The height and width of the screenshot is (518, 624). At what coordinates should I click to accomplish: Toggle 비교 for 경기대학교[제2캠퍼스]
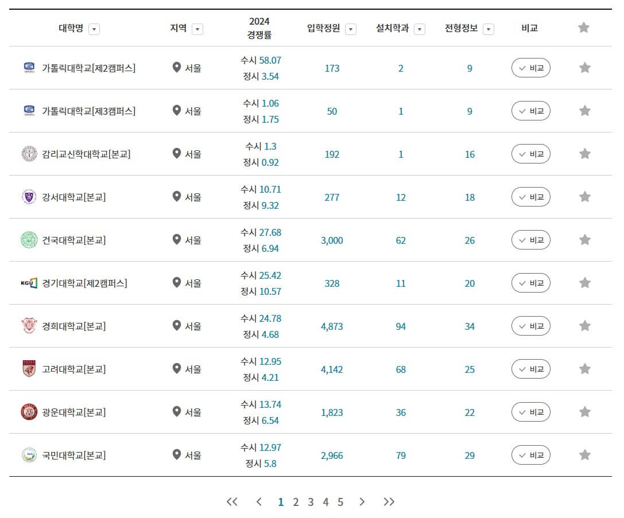click(531, 283)
